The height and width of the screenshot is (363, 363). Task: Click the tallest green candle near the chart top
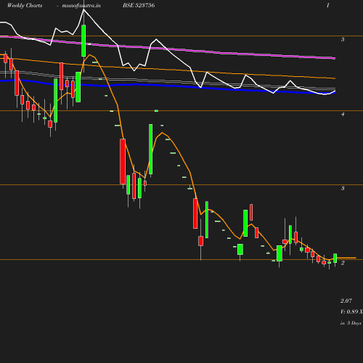point(83,41)
